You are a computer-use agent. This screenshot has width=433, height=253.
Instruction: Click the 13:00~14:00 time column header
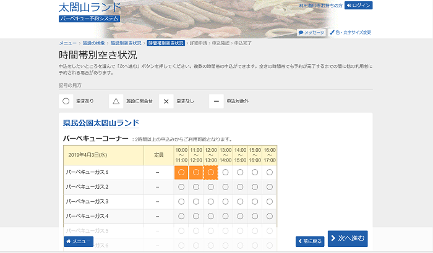click(x=225, y=155)
